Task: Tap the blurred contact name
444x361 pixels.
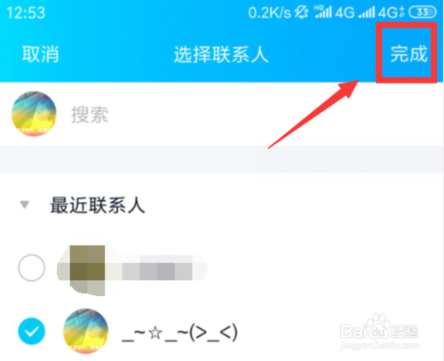Action: 165,268
